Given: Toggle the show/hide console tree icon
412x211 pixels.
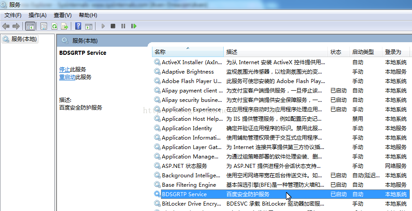Looking at the screenshot, I should tap(30, 26).
